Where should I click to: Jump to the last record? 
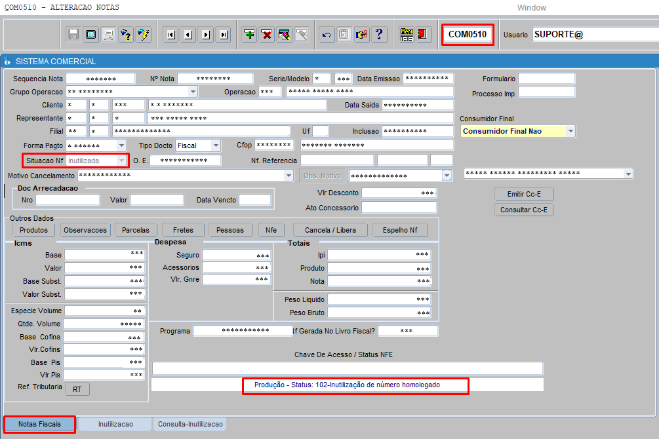point(224,35)
